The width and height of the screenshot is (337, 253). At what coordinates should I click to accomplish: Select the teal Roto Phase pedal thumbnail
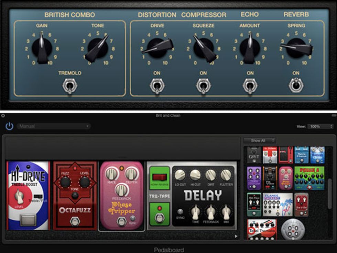[x=254, y=205]
